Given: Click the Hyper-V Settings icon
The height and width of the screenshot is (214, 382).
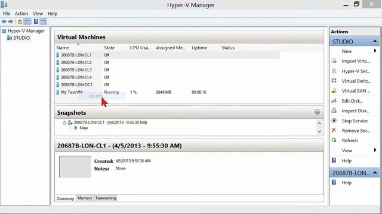Looking at the screenshot, I should pyautogui.click(x=334, y=71).
